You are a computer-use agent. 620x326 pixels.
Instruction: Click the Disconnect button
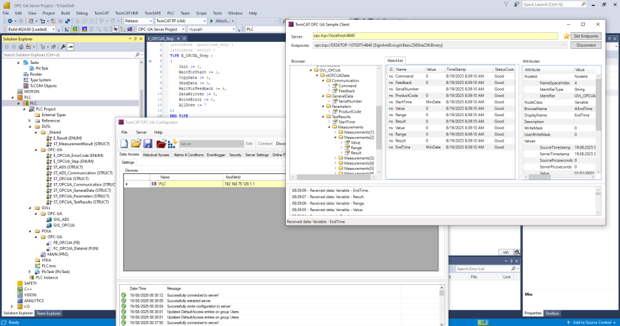(586, 45)
